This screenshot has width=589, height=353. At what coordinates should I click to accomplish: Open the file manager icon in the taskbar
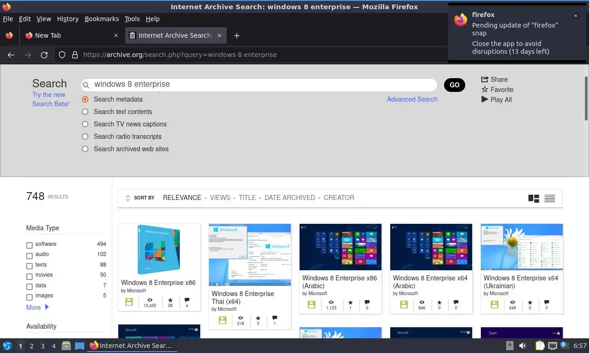click(66, 346)
